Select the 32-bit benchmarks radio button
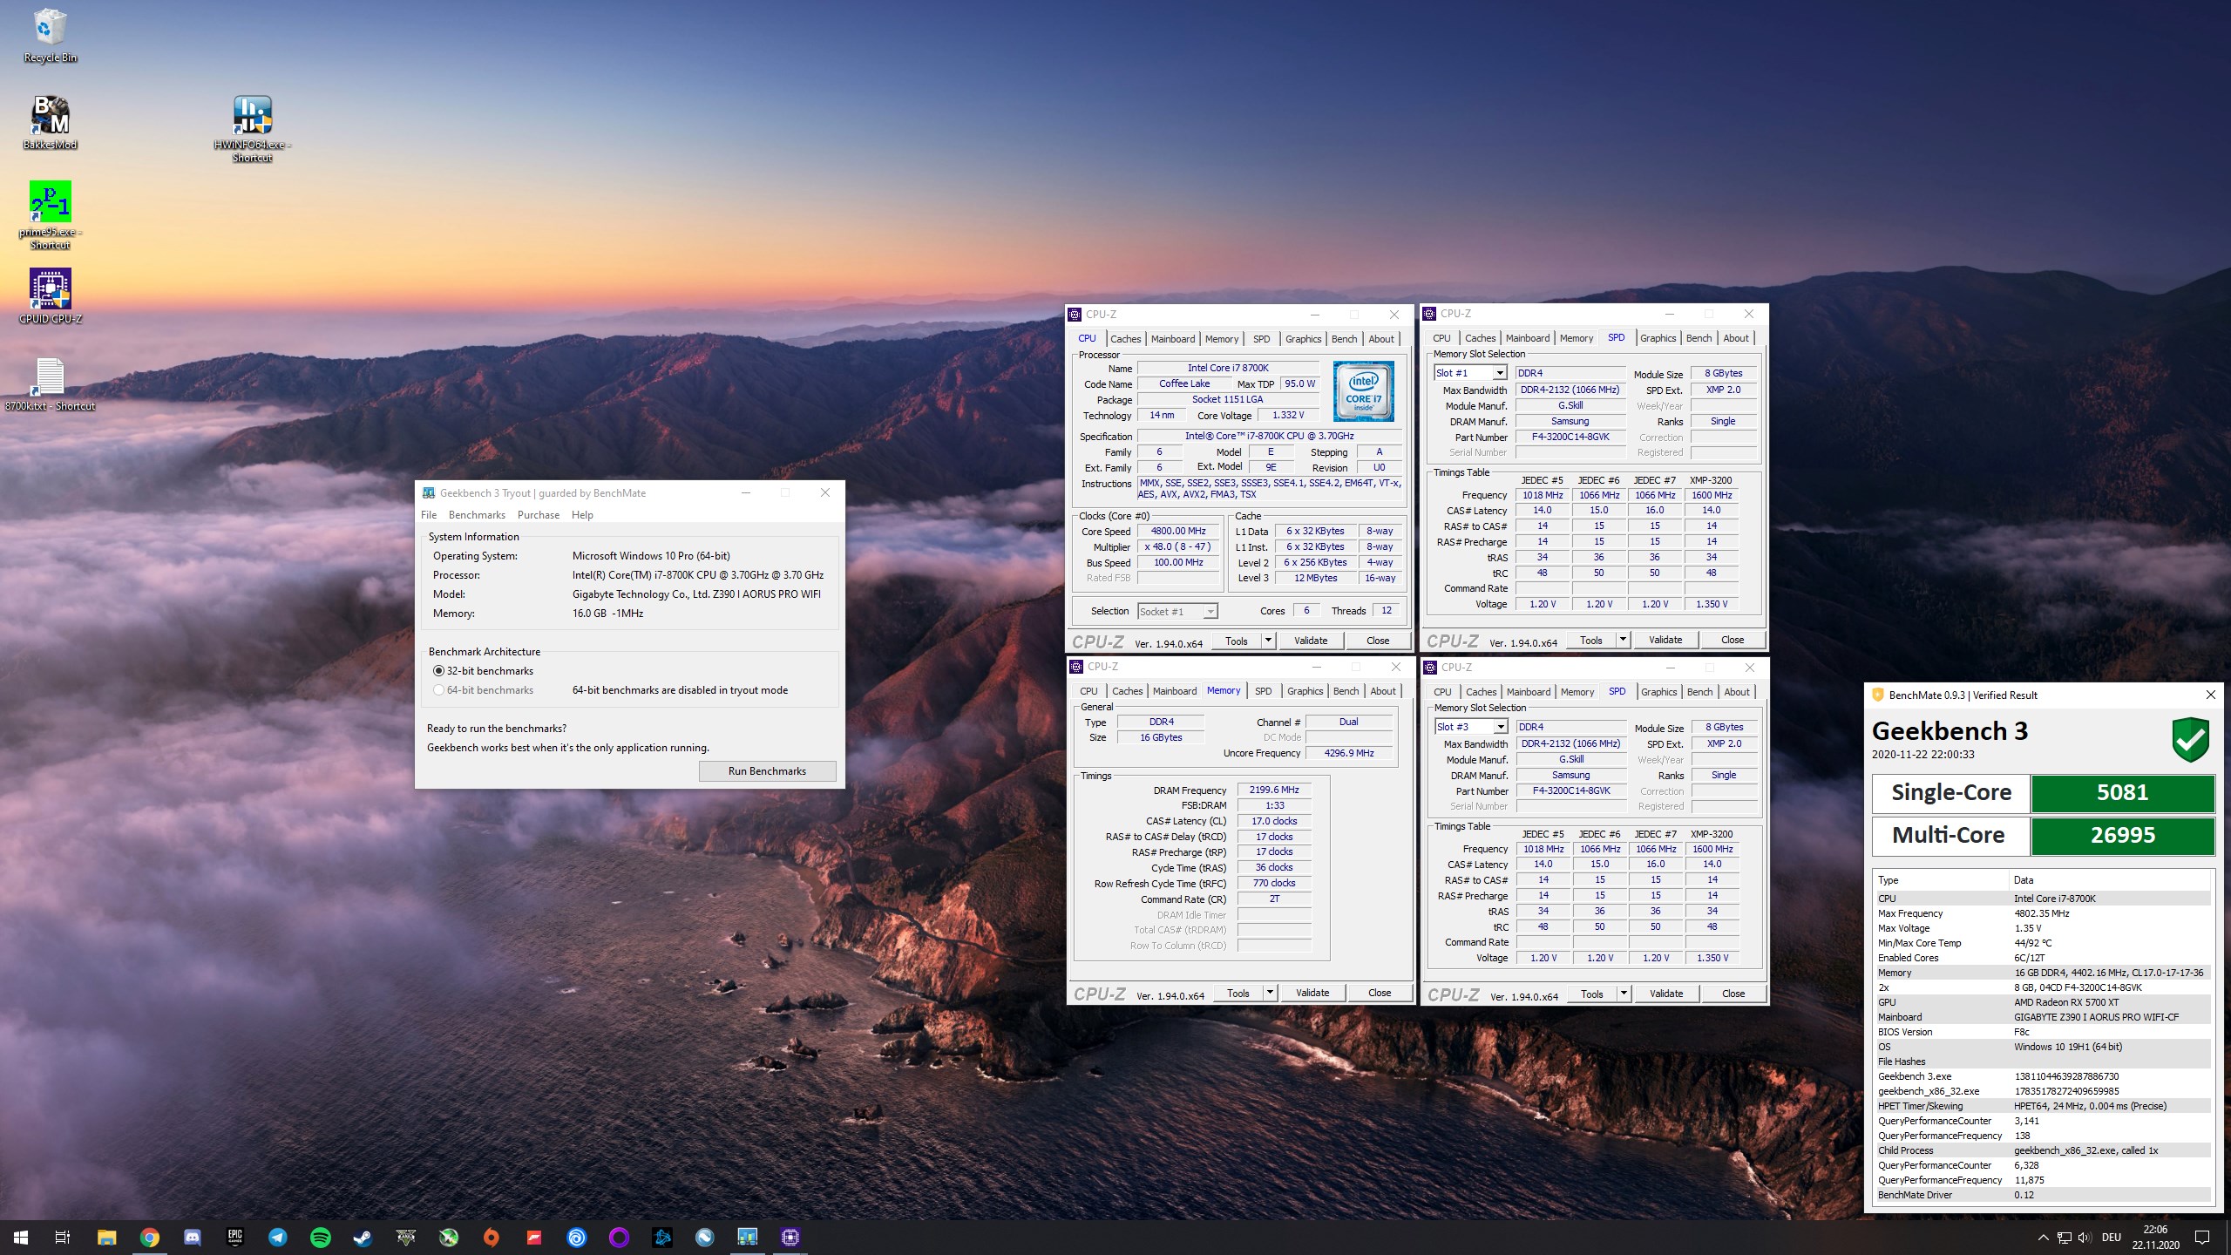 439,671
